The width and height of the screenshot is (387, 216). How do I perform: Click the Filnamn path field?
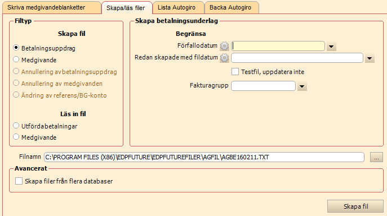point(204,157)
